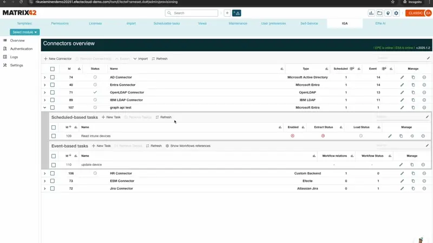Image resolution: width=433 pixels, height=243 pixels.
Task: Expand the HR Connector row
Action: (x=45, y=173)
